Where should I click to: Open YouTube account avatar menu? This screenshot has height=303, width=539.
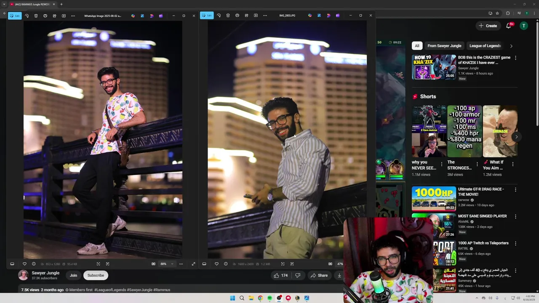coord(524,26)
